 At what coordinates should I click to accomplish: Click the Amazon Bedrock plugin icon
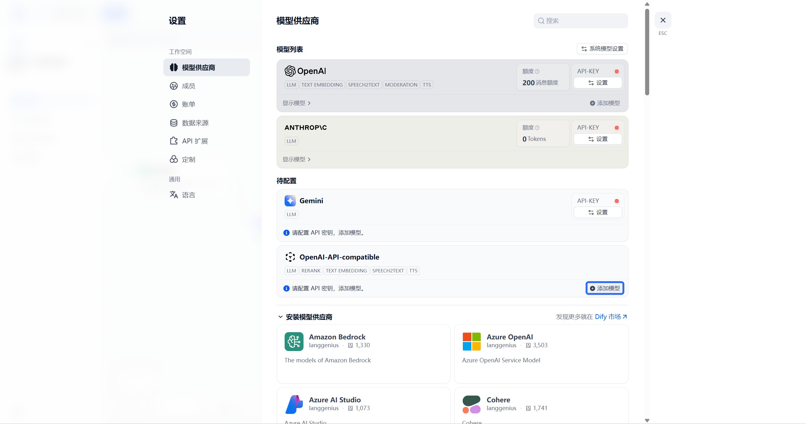pos(294,341)
